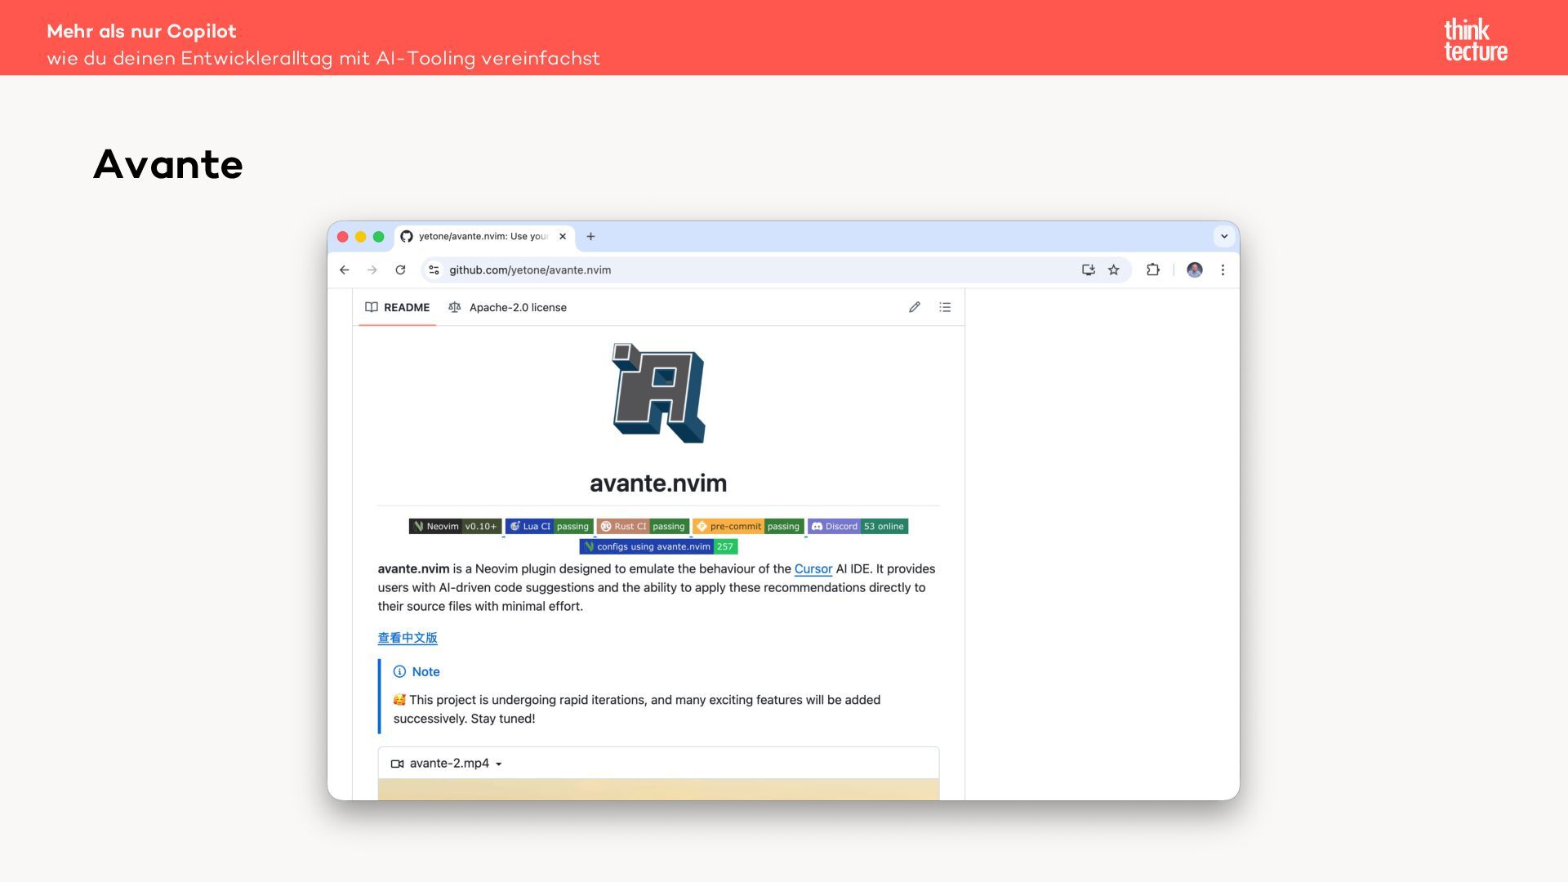Bookmark page with star icon
Screen dimensions: 1568x882
pyautogui.click(x=1113, y=270)
